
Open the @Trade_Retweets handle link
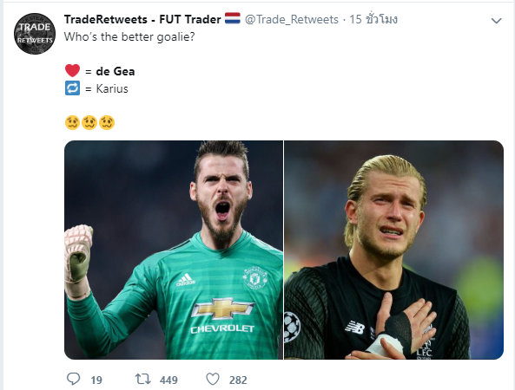click(292, 19)
